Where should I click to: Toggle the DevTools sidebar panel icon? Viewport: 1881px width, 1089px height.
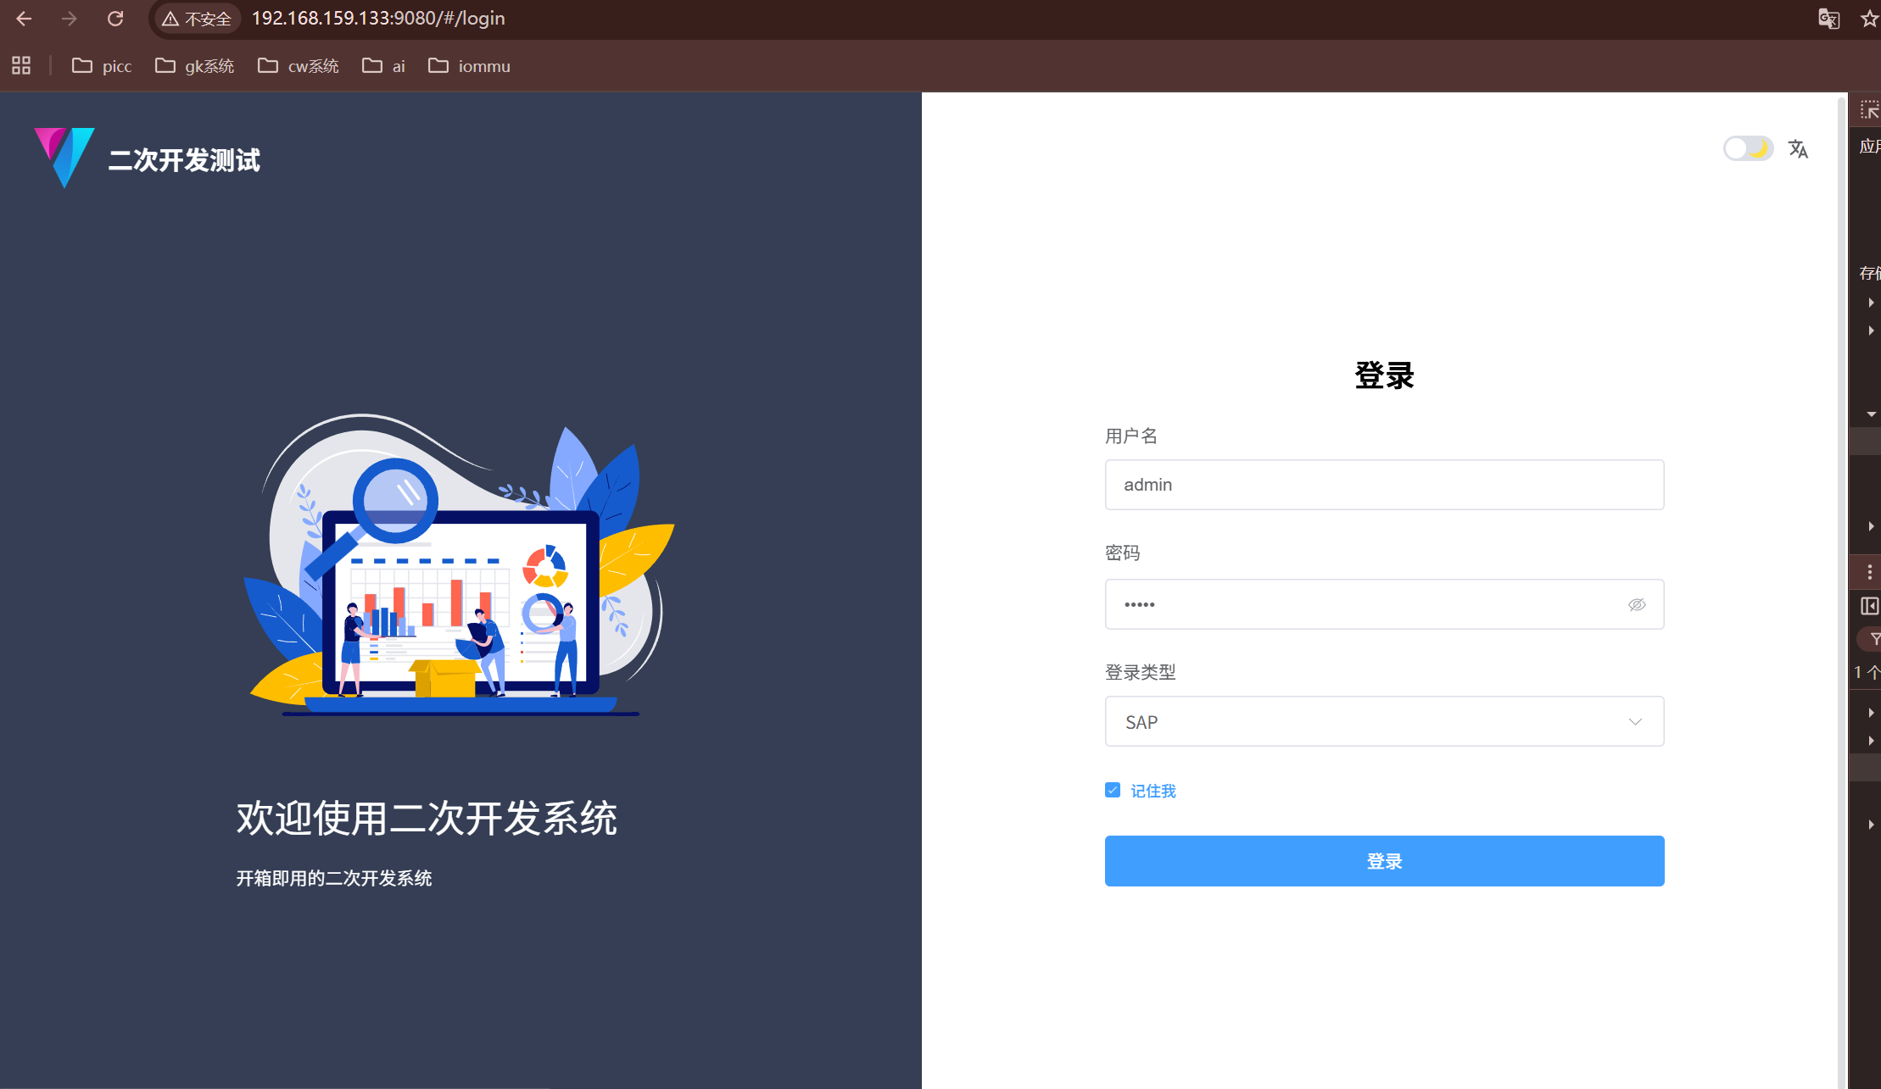tap(1869, 606)
